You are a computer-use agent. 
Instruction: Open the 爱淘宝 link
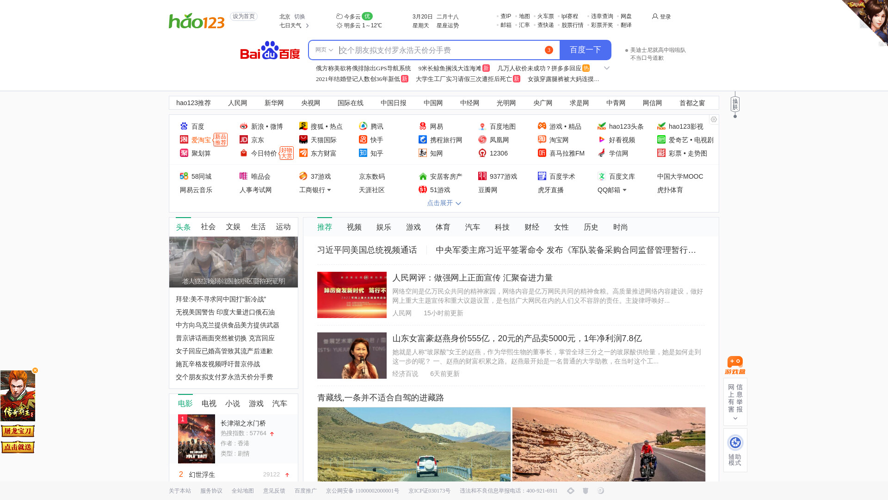click(201, 140)
